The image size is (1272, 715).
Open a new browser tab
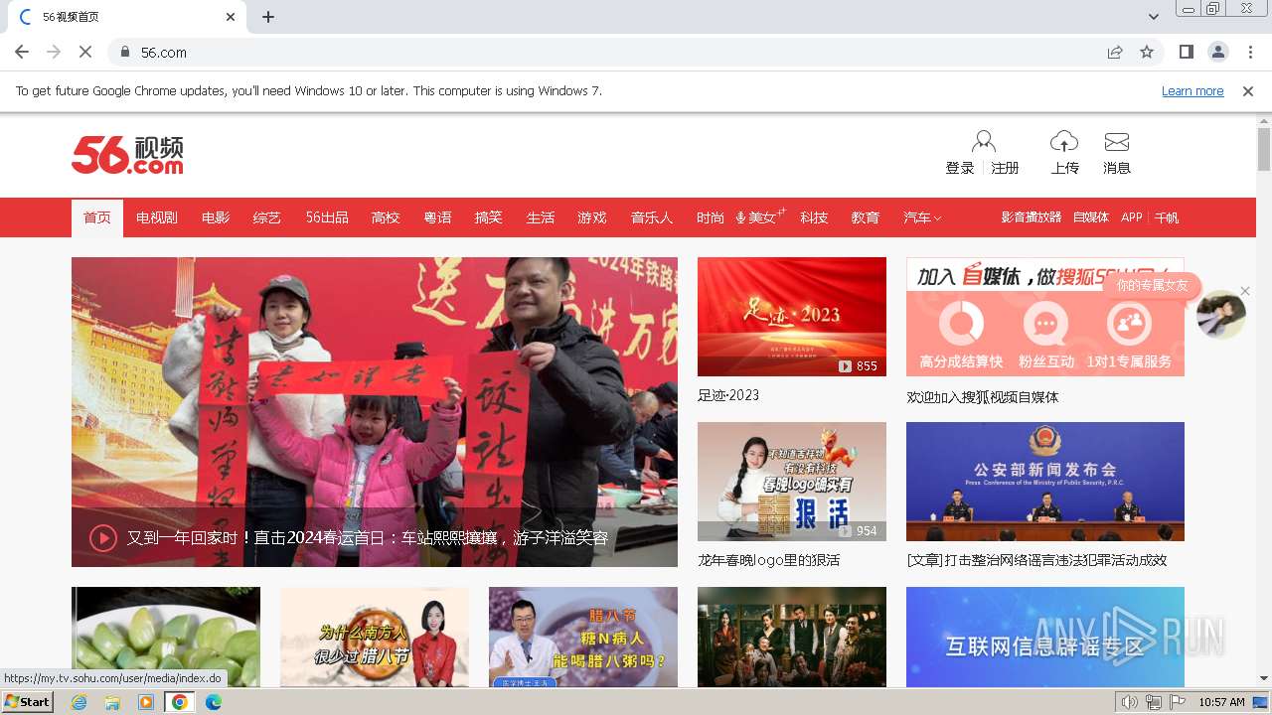tap(268, 17)
